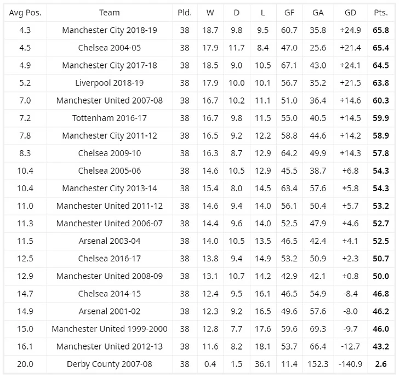The height and width of the screenshot is (377, 400).
Task: Select the 152.3 goals against cell
Action: (x=318, y=364)
